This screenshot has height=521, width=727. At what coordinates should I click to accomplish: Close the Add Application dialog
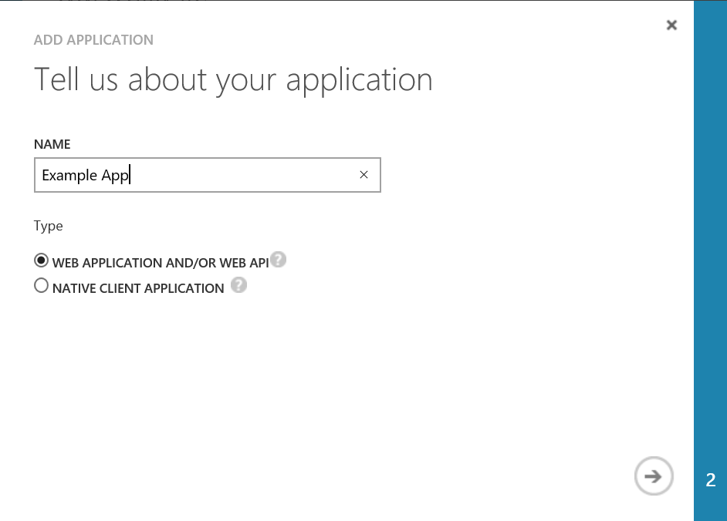(x=671, y=25)
